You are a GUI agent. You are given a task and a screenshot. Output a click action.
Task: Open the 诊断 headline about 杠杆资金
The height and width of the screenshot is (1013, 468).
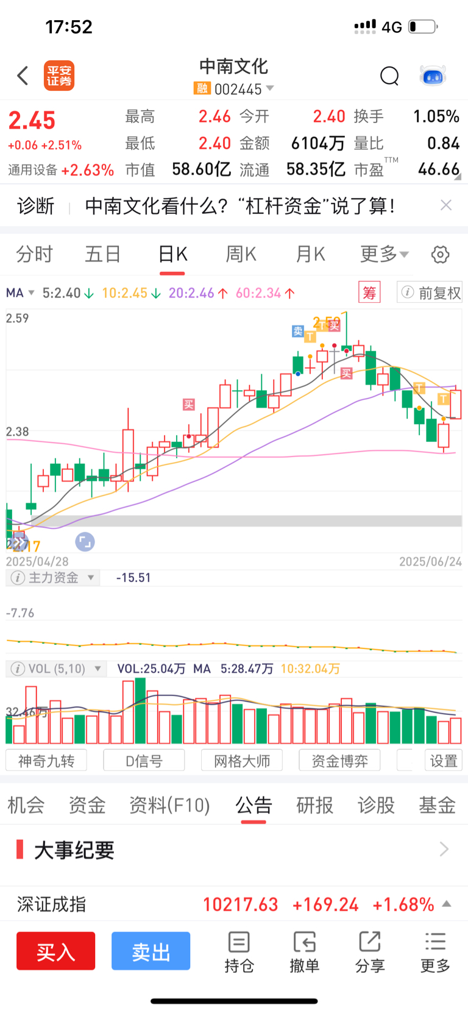pyautogui.click(x=240, y=206)
